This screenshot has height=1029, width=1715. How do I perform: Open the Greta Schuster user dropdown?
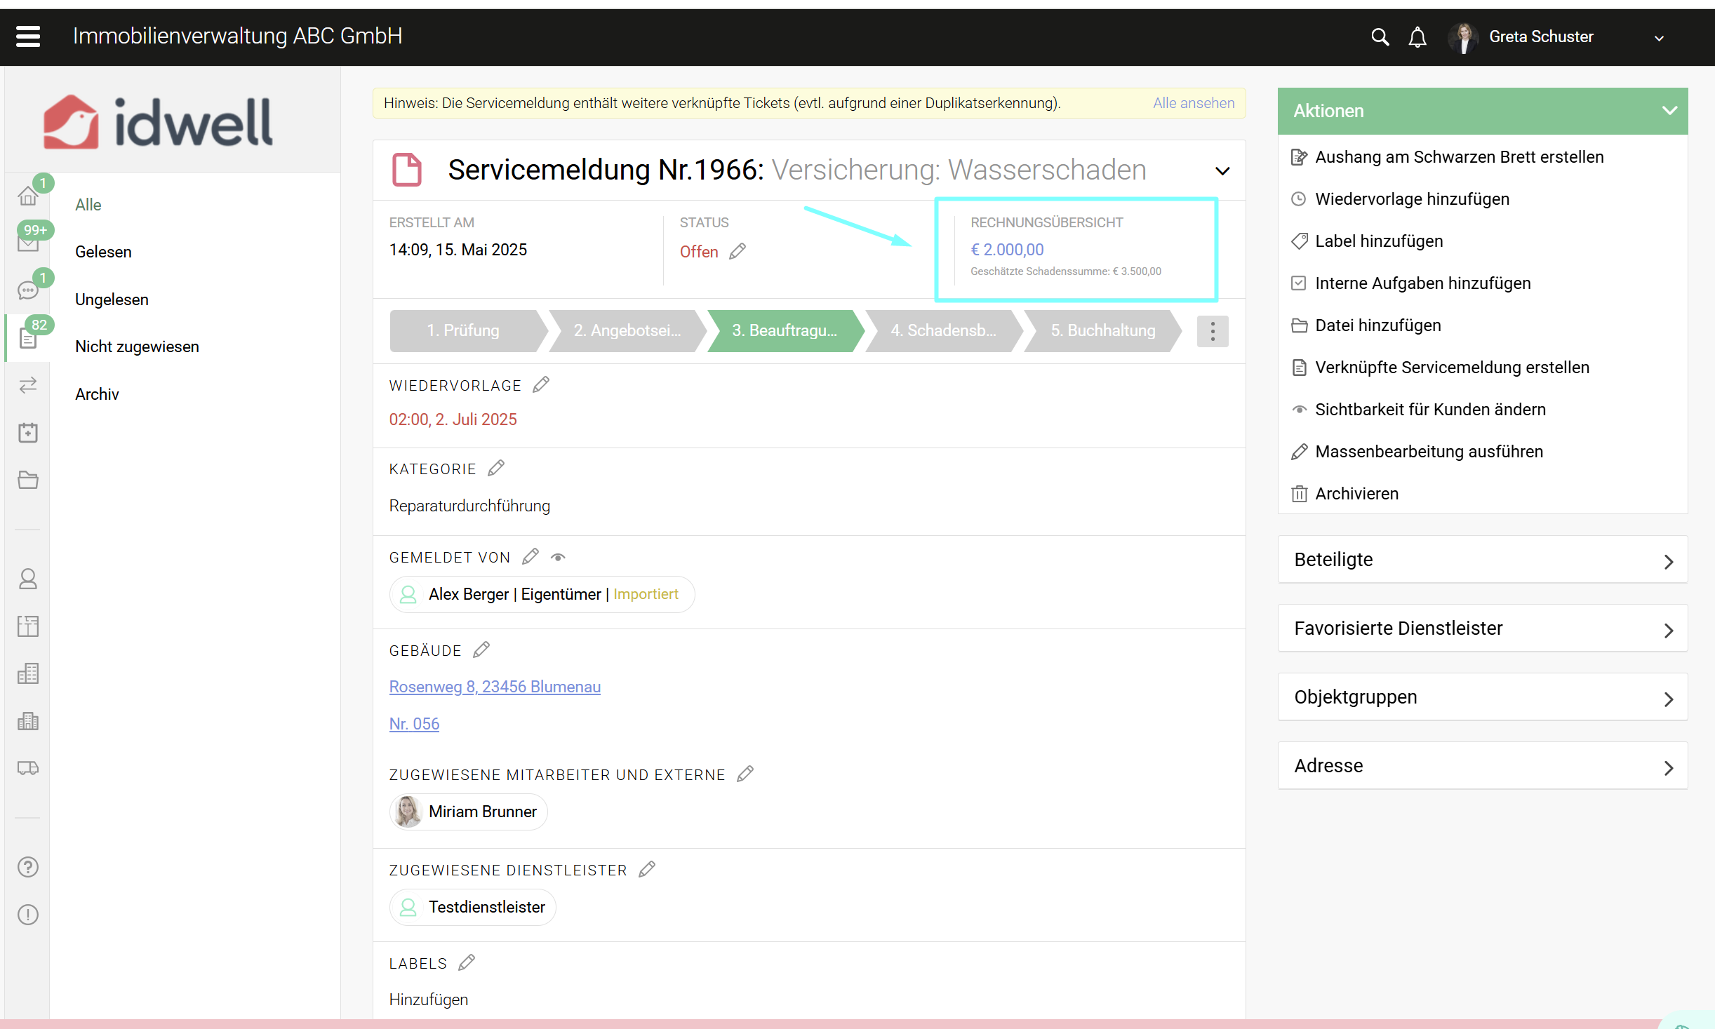coord(1659,38)
